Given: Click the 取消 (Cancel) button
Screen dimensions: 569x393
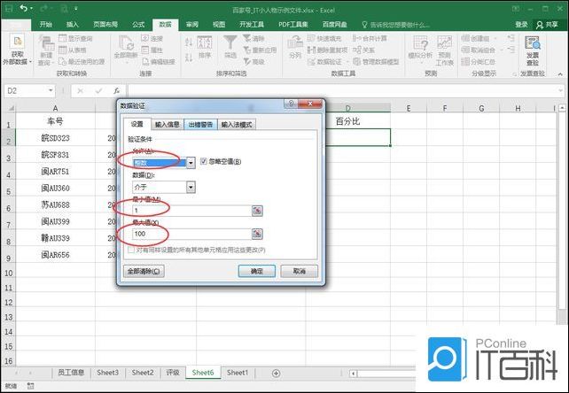Looking at the screenshot, I should point(299,271).
